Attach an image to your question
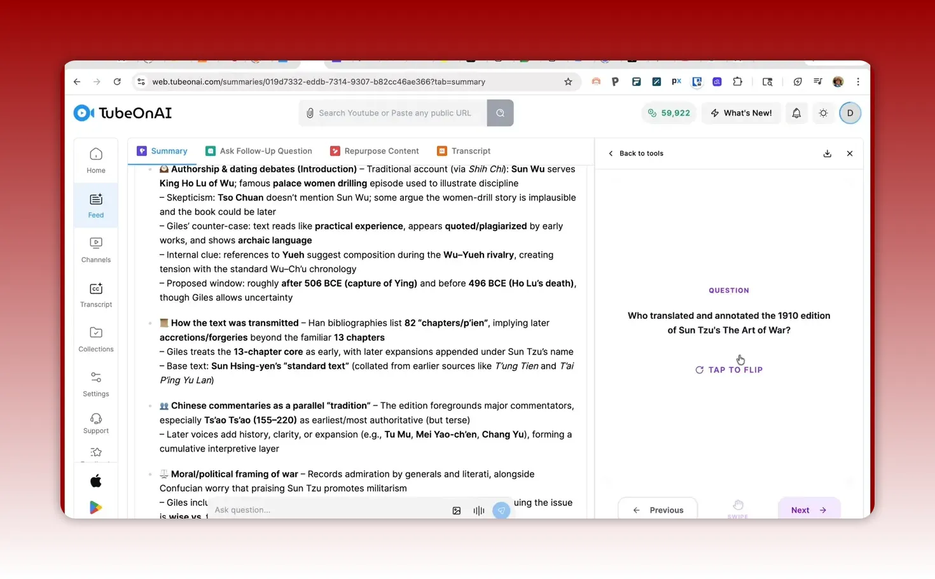Viewport: 935px width, 579px height. click(457, 510)
